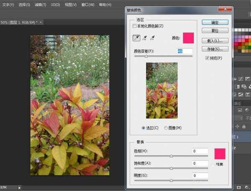Click the lock position icon in Layers panel
The height and width of the screenshot is (191, 251).
pyautogui.click(x=237, y=127)
